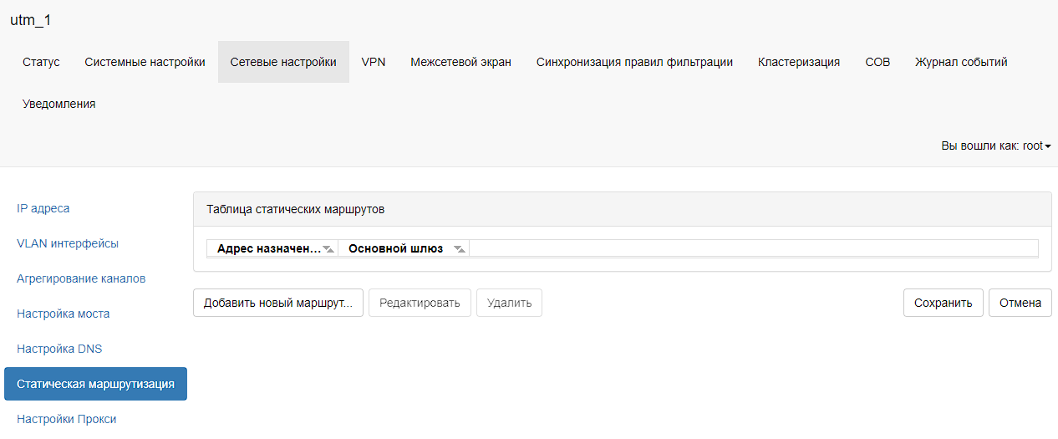Select Настройки Прокси in sidebar
The height and width of the screenshot is (439, 1058).
pyautogui.click(x=67, y=419)
